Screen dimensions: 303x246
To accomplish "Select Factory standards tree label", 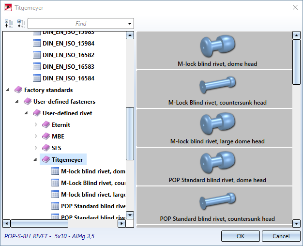I will tap(48, 90).
